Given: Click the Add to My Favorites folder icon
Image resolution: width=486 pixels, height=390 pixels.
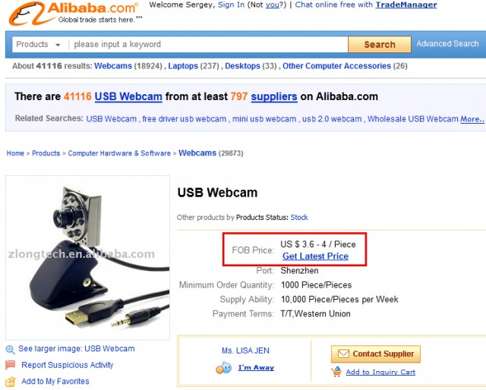Looking at the screenshot, I should coord(11,381).
